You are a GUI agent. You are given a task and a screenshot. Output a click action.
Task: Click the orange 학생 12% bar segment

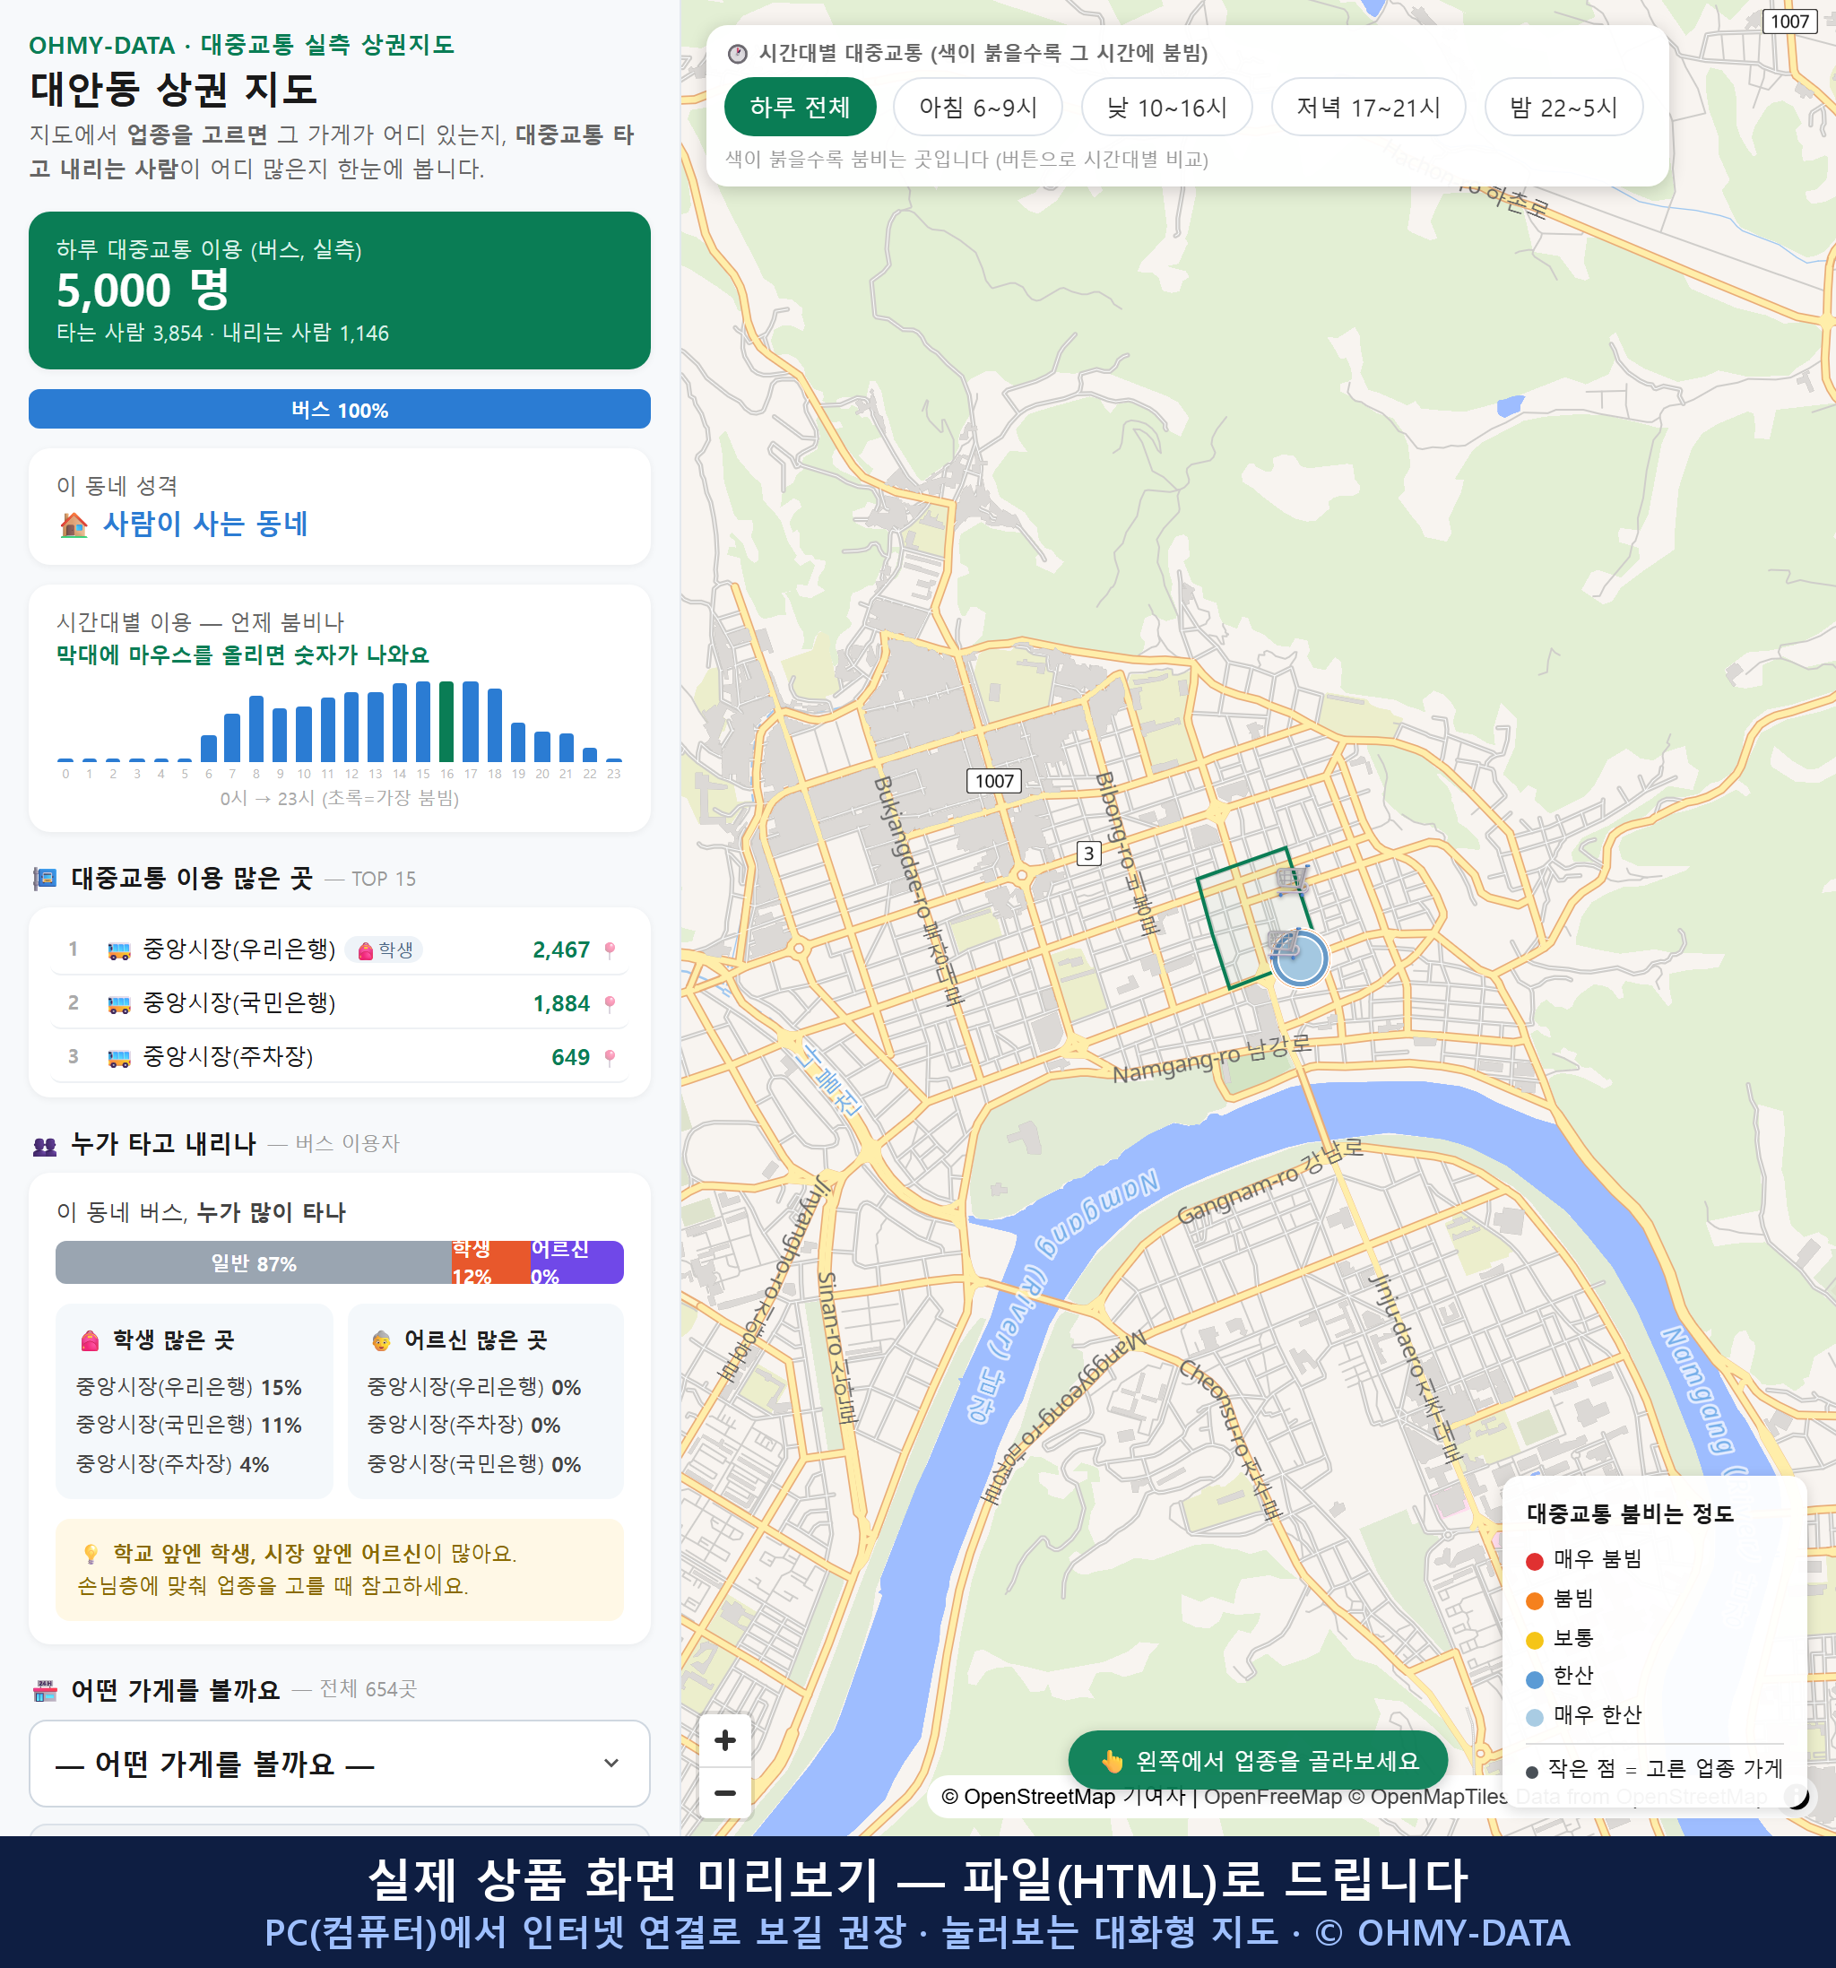(x=490, y=1263)
